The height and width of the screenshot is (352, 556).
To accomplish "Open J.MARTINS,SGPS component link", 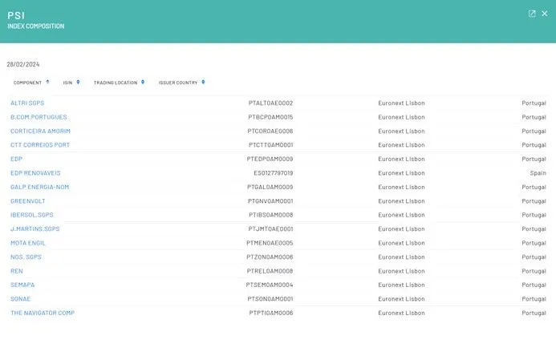I will coord(35,229).
